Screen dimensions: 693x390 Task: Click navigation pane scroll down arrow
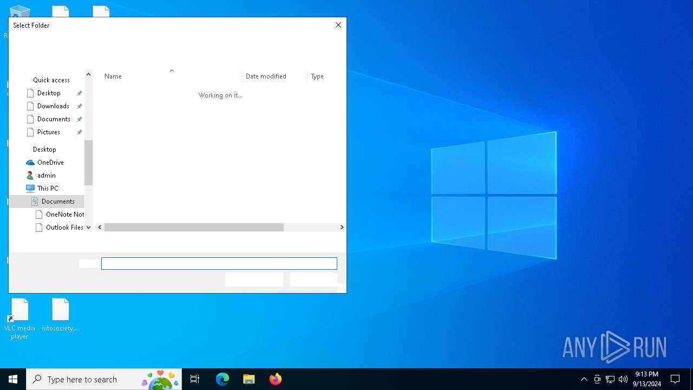89,227
